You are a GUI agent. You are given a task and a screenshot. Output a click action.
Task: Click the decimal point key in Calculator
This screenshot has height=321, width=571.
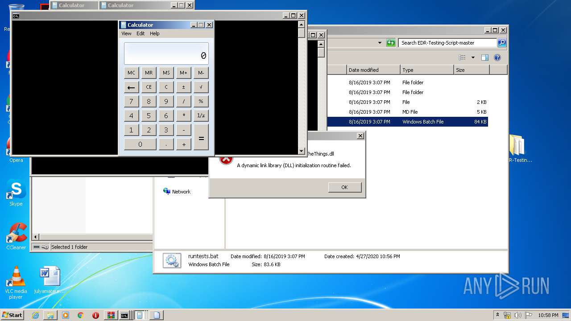166,144
